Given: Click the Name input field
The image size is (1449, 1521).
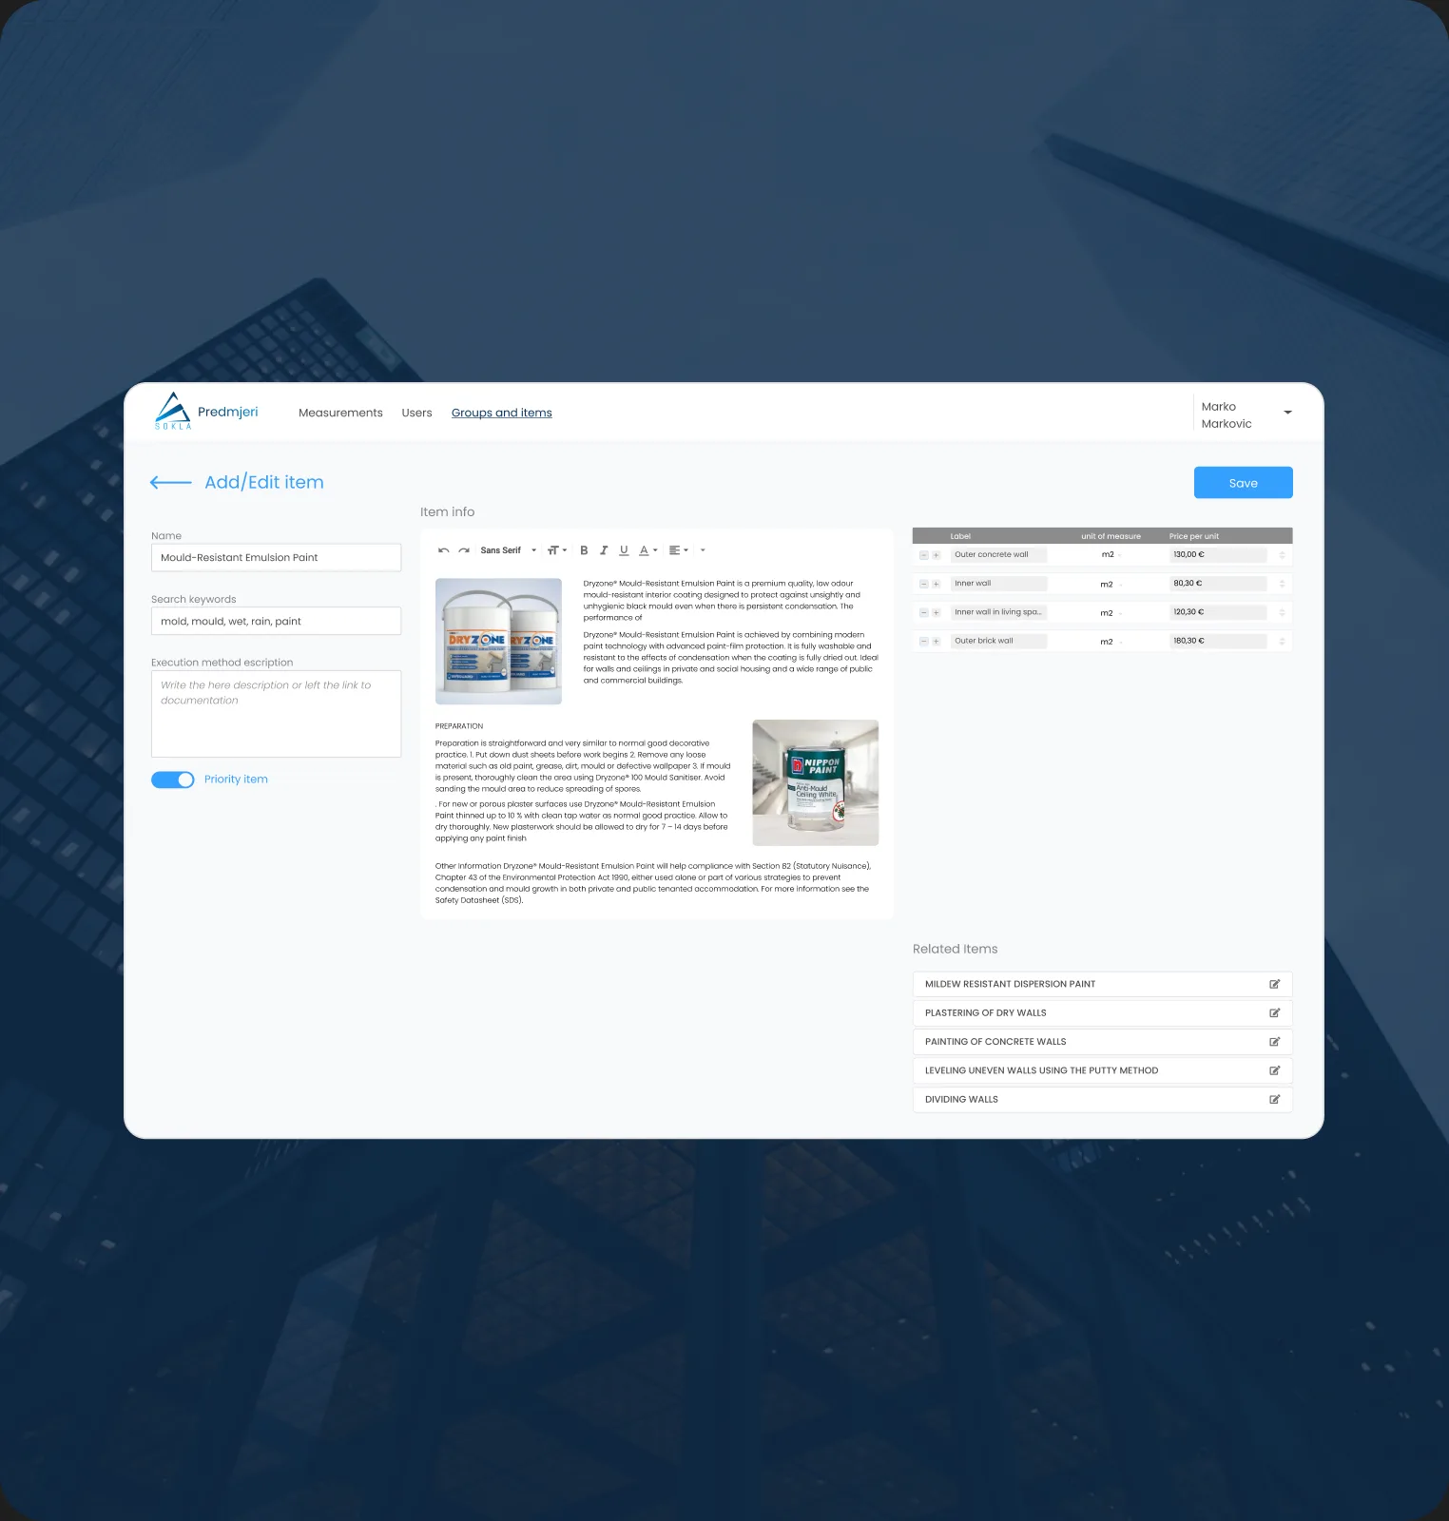Looking at the screenshot, I should (276, 557).
